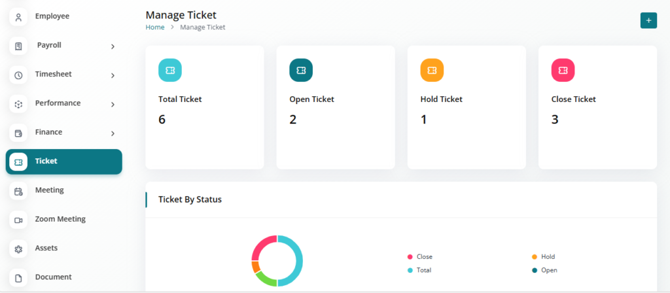The image size is (670, 293).
Task: Click the Assets gear icon
Action: 18,249
